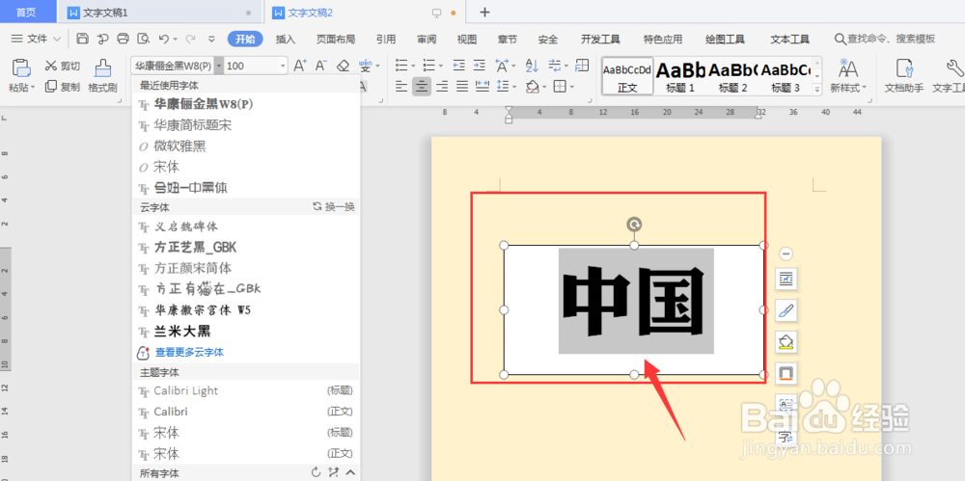The image size is (965, 481).
Task: Open the Document Assistant (文档助手)
Action: [903, 75]
